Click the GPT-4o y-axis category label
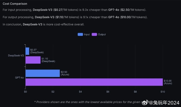 point(19,78)
